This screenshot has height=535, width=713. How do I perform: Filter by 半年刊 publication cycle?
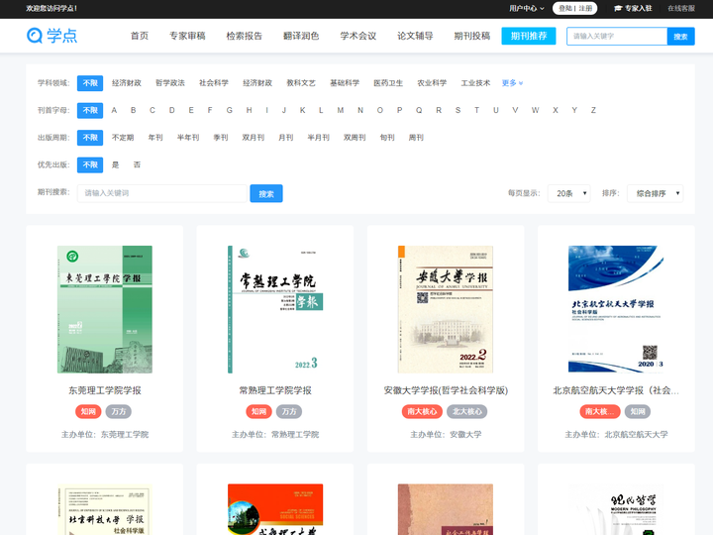coord(188,138)
